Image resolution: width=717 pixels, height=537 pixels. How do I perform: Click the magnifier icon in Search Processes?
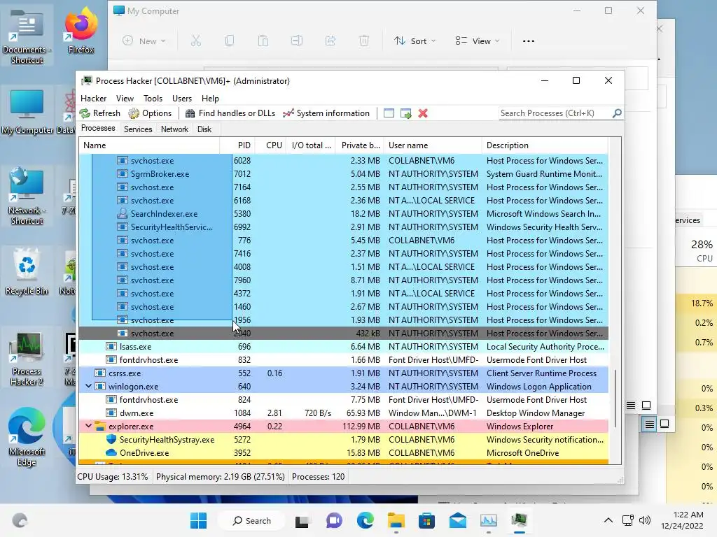point(617,113)
